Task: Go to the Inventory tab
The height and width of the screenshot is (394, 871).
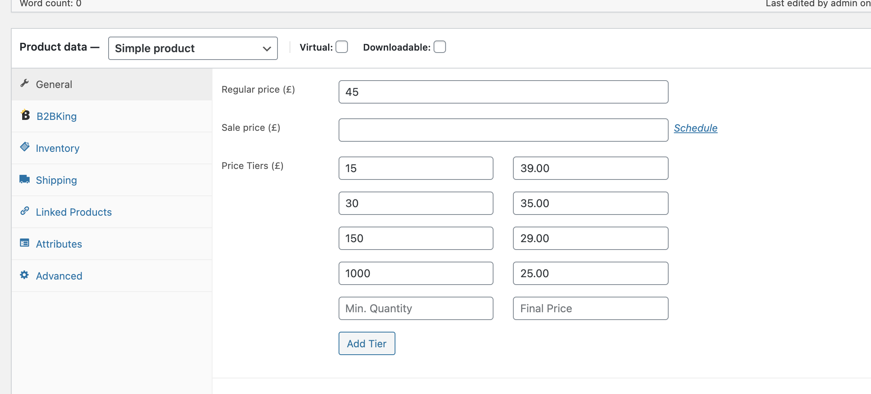Action: click(x=112, y=148)
